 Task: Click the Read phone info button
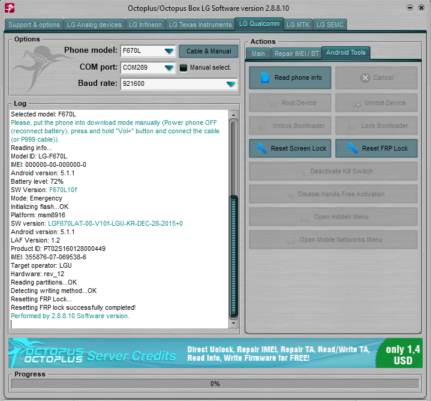pyautogui.click(x=290, y=77)
